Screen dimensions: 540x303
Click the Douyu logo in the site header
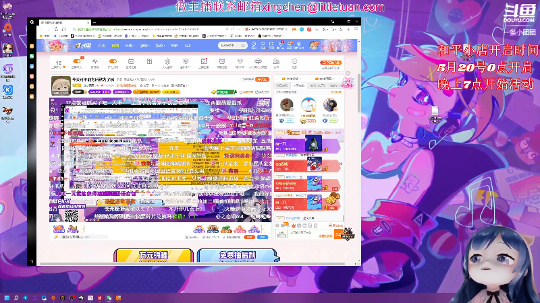(x=83, y=45)
